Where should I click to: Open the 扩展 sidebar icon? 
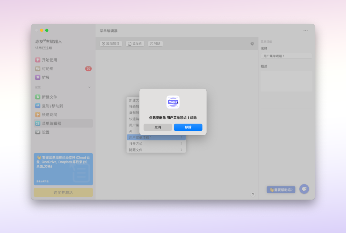coord(38,78)
